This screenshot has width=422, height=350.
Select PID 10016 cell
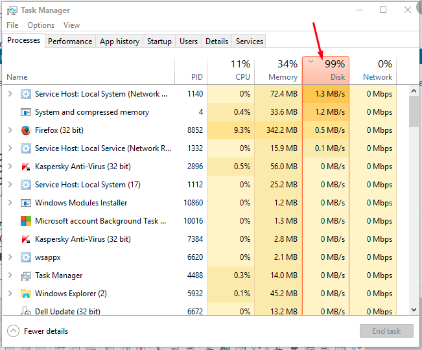click(x=193, y=221)
